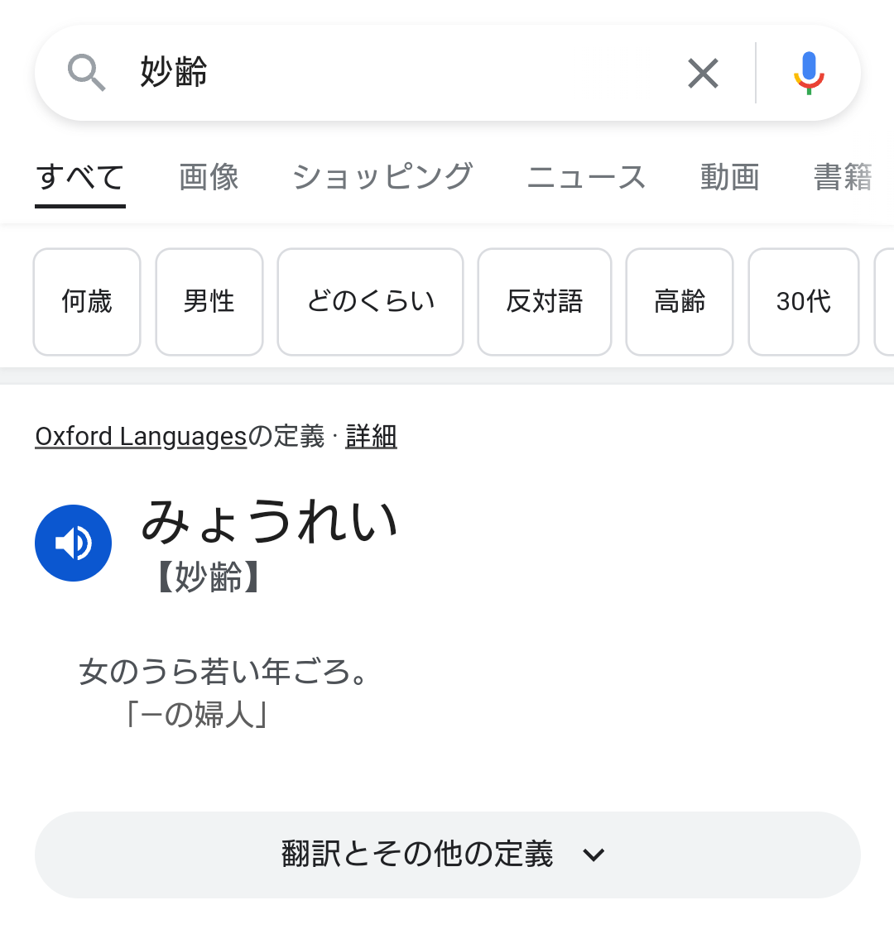
Task: Select the ニュース tab
Action: coord(586,177)
